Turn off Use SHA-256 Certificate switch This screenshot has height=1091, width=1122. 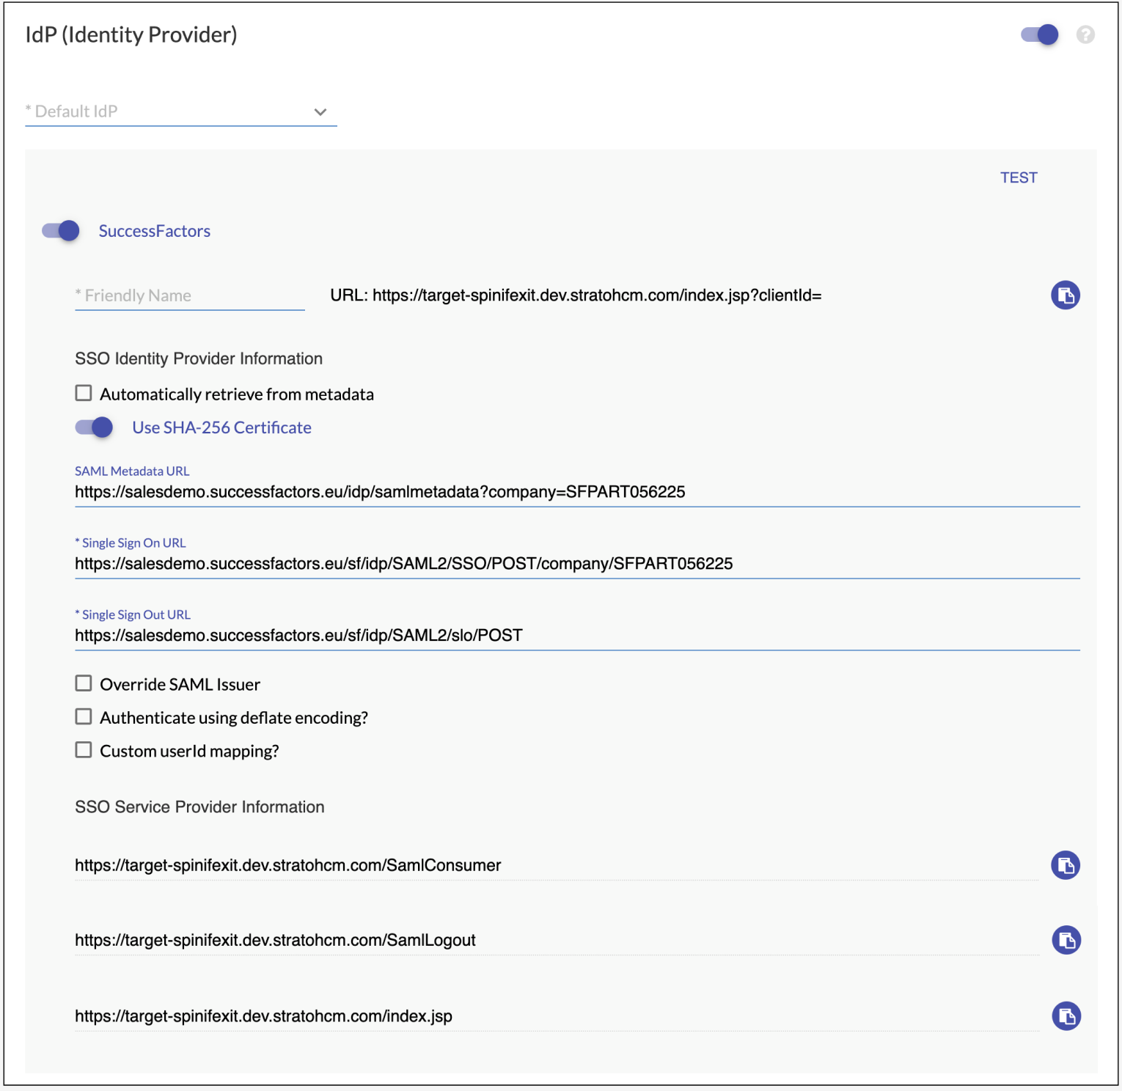tap(94, 427)
